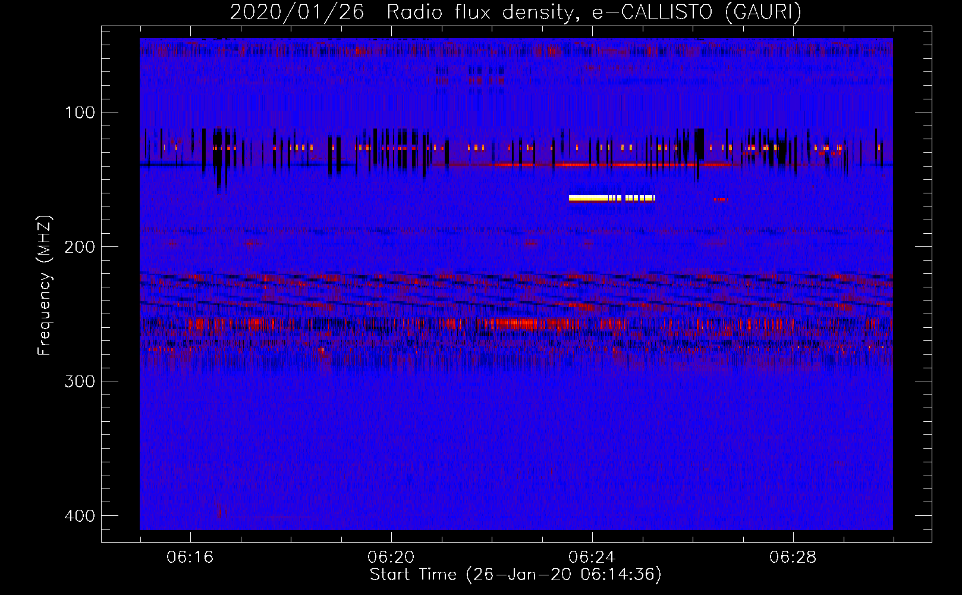Click the '300' frequency tick label
This screenshot has height=595, width=962.
pyautogui.click(x=80, y=381)
